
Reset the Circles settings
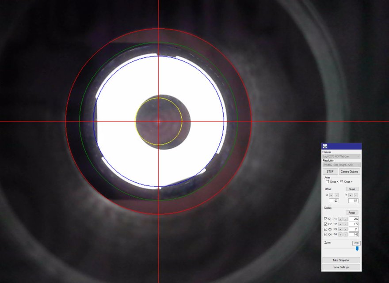(352, 212)
